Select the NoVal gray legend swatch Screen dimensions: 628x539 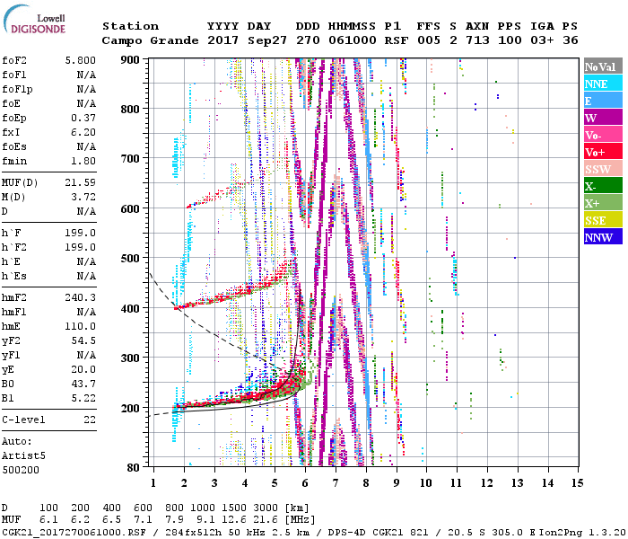[603, 66]
